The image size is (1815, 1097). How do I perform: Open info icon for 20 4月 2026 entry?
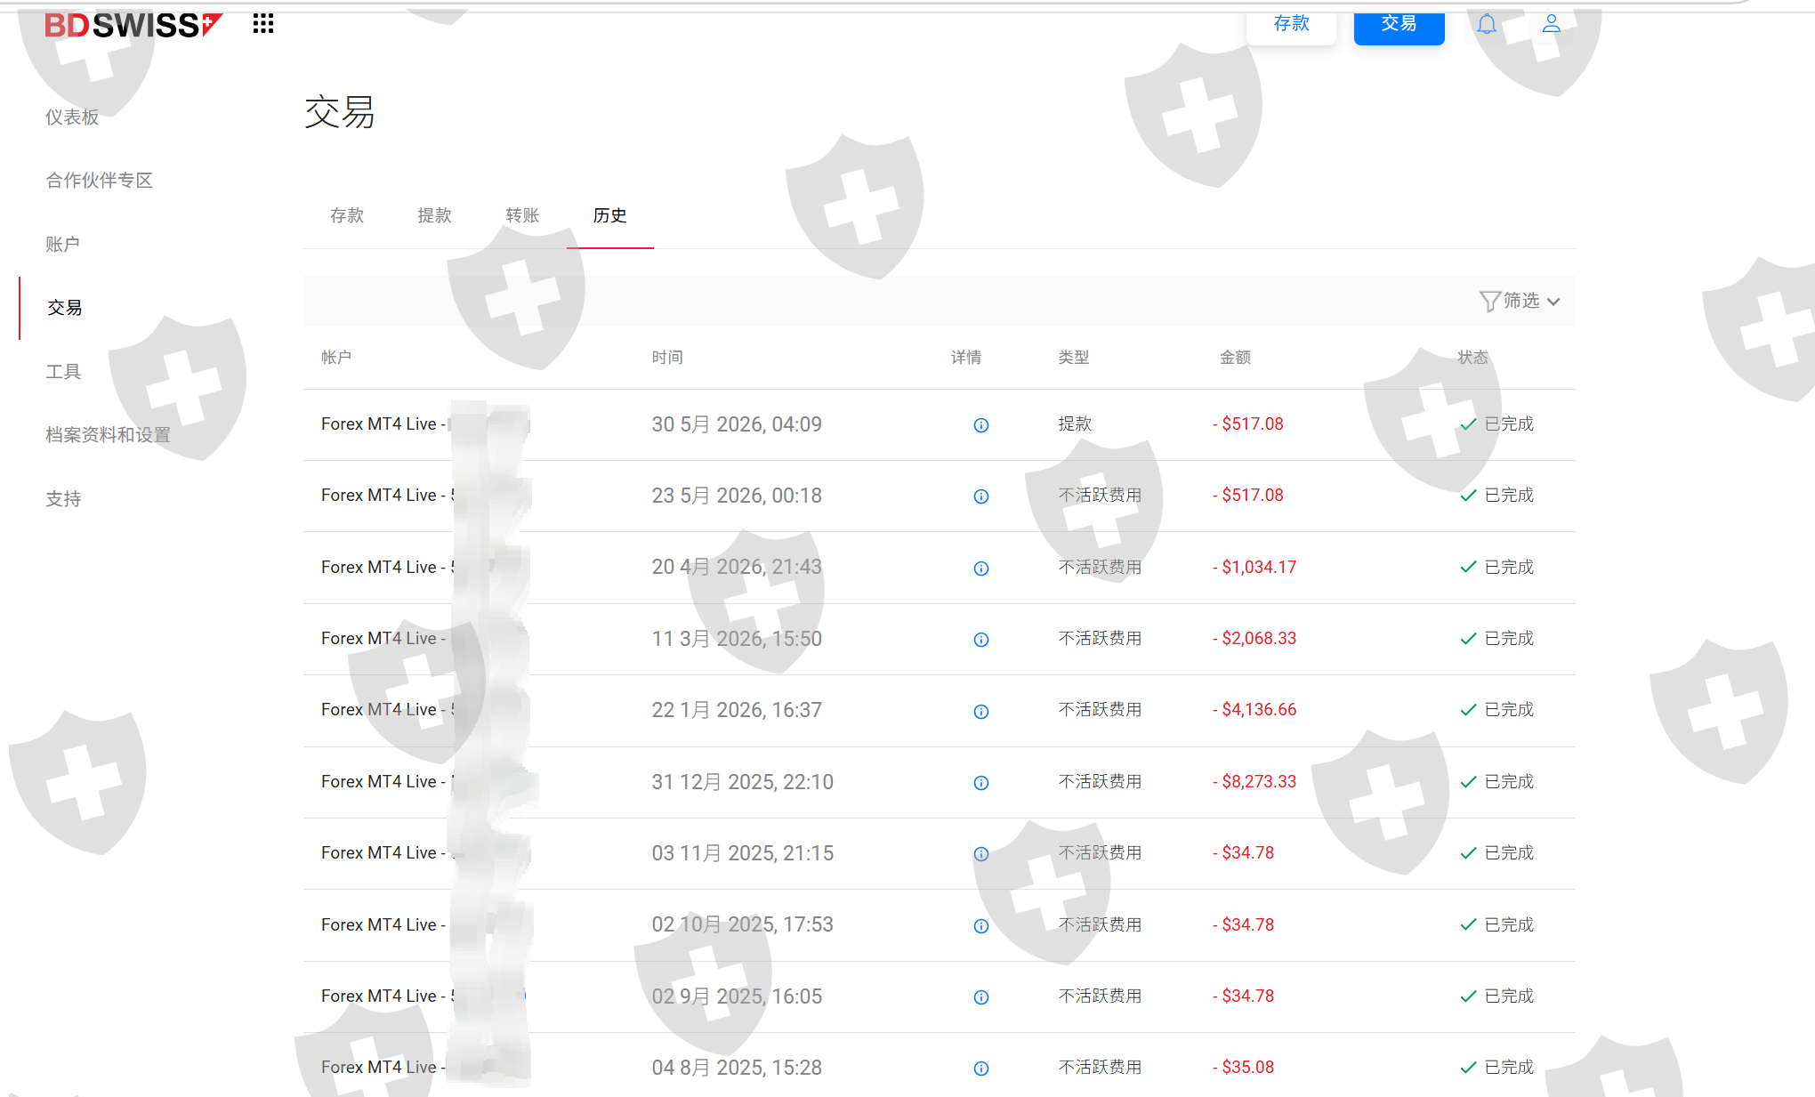(980, 569)
